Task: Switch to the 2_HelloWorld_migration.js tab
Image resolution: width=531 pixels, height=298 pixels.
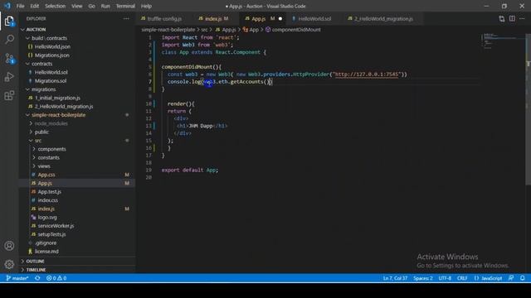Action: [x=383, y=19]
